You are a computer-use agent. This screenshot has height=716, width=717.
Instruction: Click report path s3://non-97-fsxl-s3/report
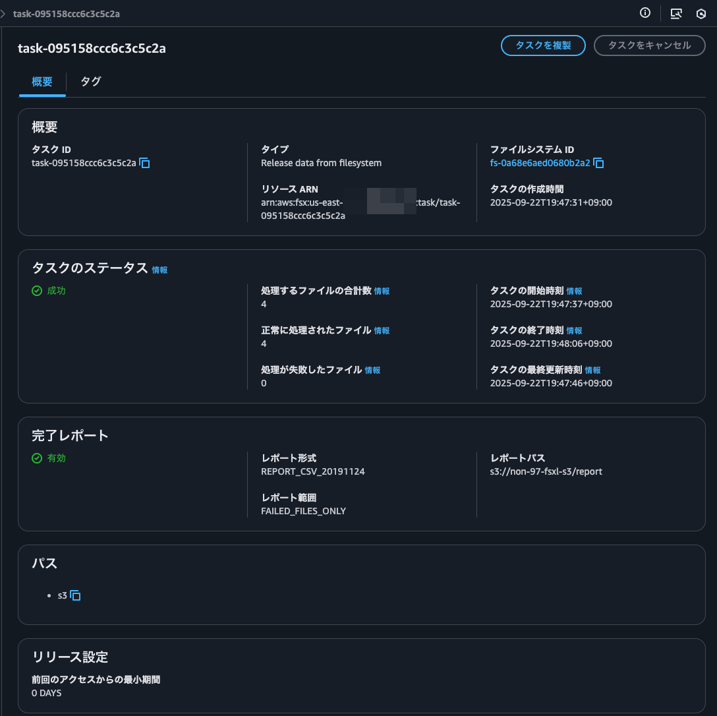click(546, 471)
